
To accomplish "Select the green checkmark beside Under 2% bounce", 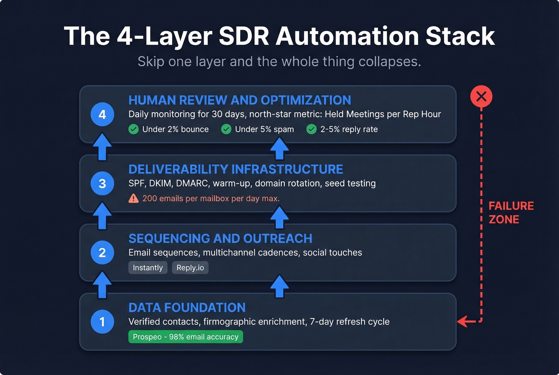I will [x=133, y=129].
